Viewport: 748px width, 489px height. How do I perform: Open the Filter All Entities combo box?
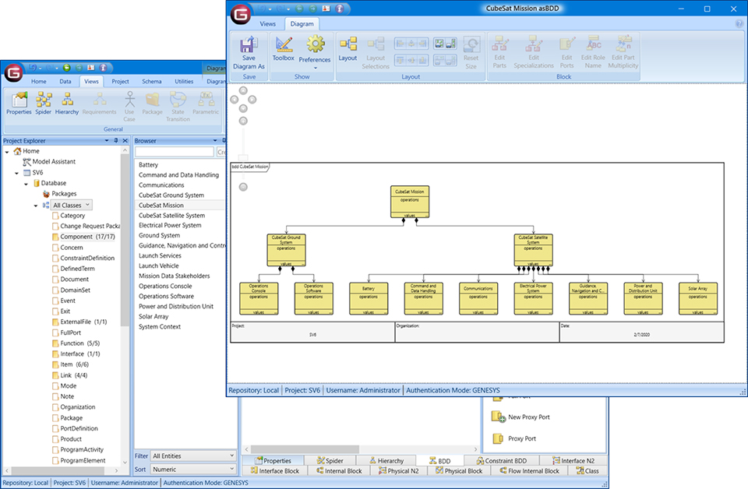(x=193, y=456)
